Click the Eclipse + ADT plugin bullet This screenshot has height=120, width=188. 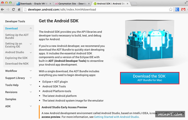55,82
